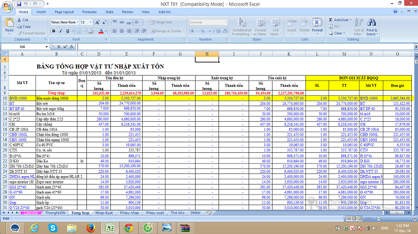
Task: Open the font name dropdown
Action: pos(77,22)
